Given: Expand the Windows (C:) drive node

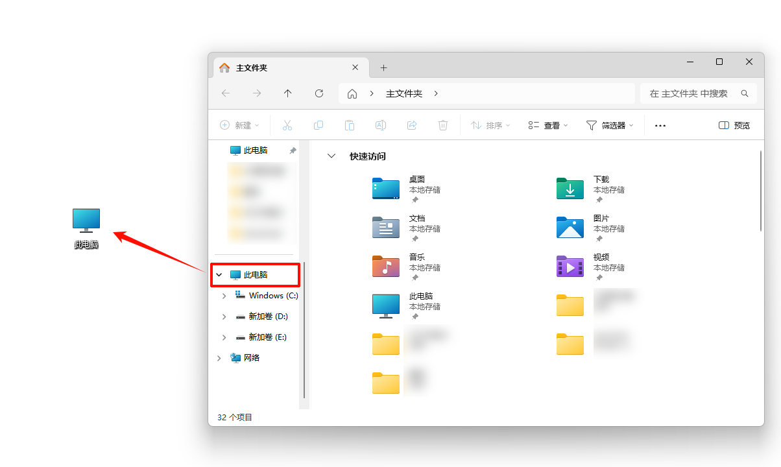Looking at the screenshot, I should click(x=224, y=296).
